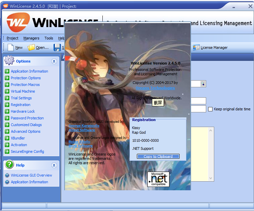Click the green arrow beside Virtual Machine
254x211 pixels.
pyautogui.click(x=7, y=91)
